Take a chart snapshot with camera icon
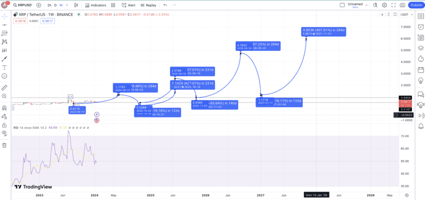425x200 pixels. pos(403,5)
